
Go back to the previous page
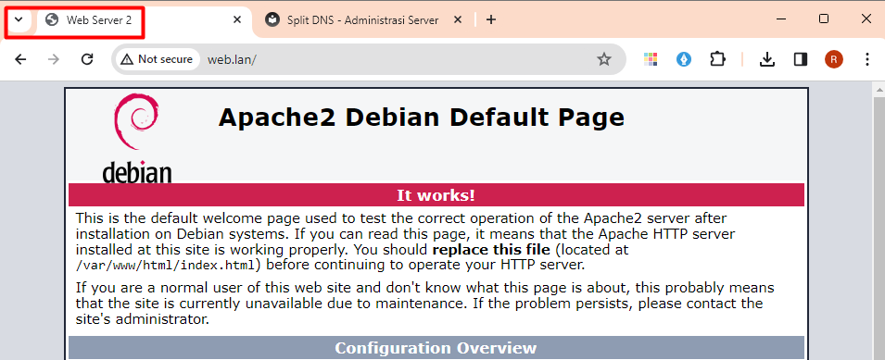(x=20, y=59)
